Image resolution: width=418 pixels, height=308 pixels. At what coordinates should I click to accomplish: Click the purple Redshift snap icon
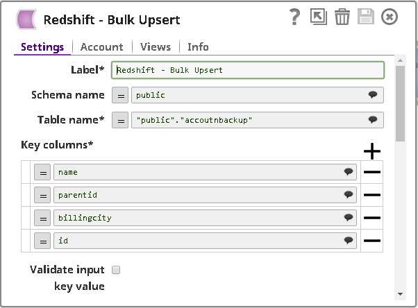(26, 19)
